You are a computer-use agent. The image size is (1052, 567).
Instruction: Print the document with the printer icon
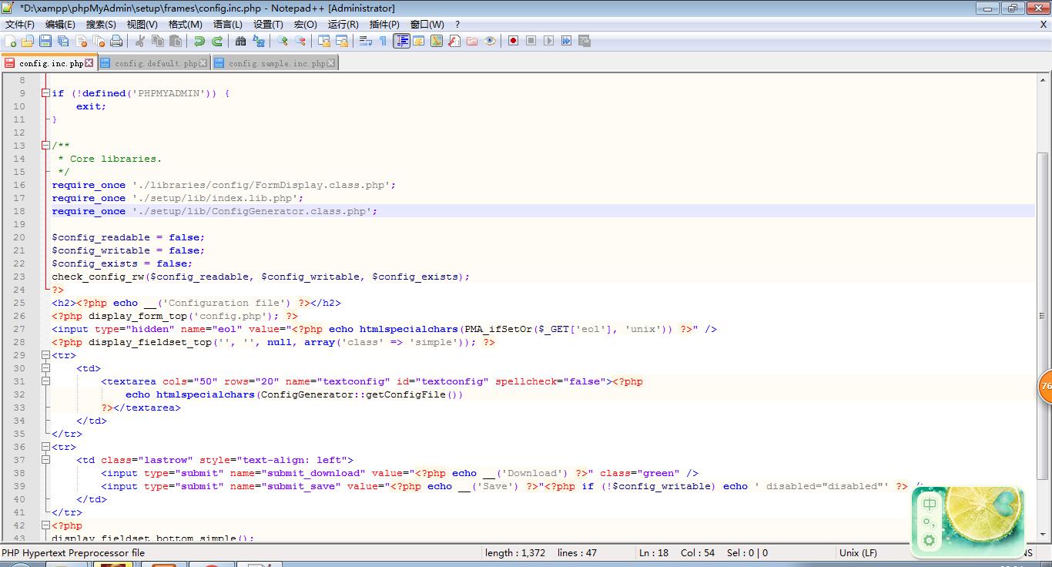pos(116,41)
